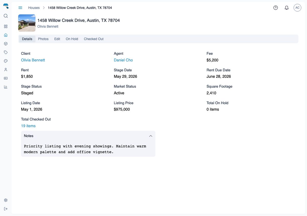Screen dimensions: 307x216
Task: Open reports via the bar chart icon
Action: click(x=6, y=87)
